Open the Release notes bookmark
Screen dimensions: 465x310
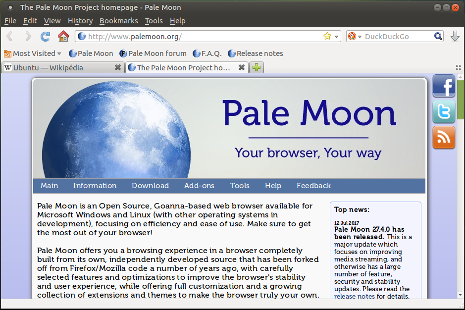[x=256, y=53]
